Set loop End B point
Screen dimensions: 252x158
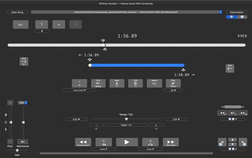pos(135,83)
